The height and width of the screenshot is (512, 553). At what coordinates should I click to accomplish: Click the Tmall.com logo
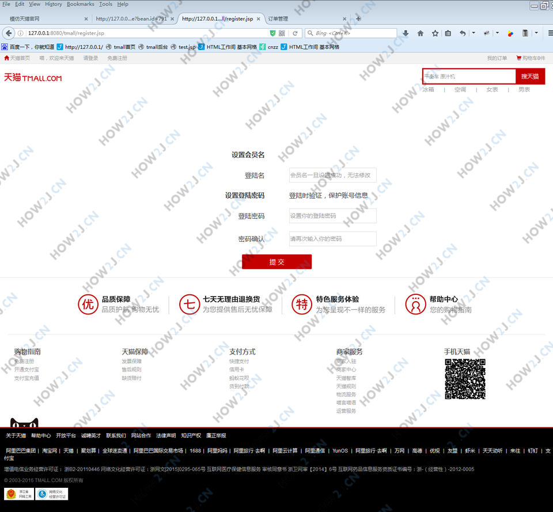coord(33,78)
